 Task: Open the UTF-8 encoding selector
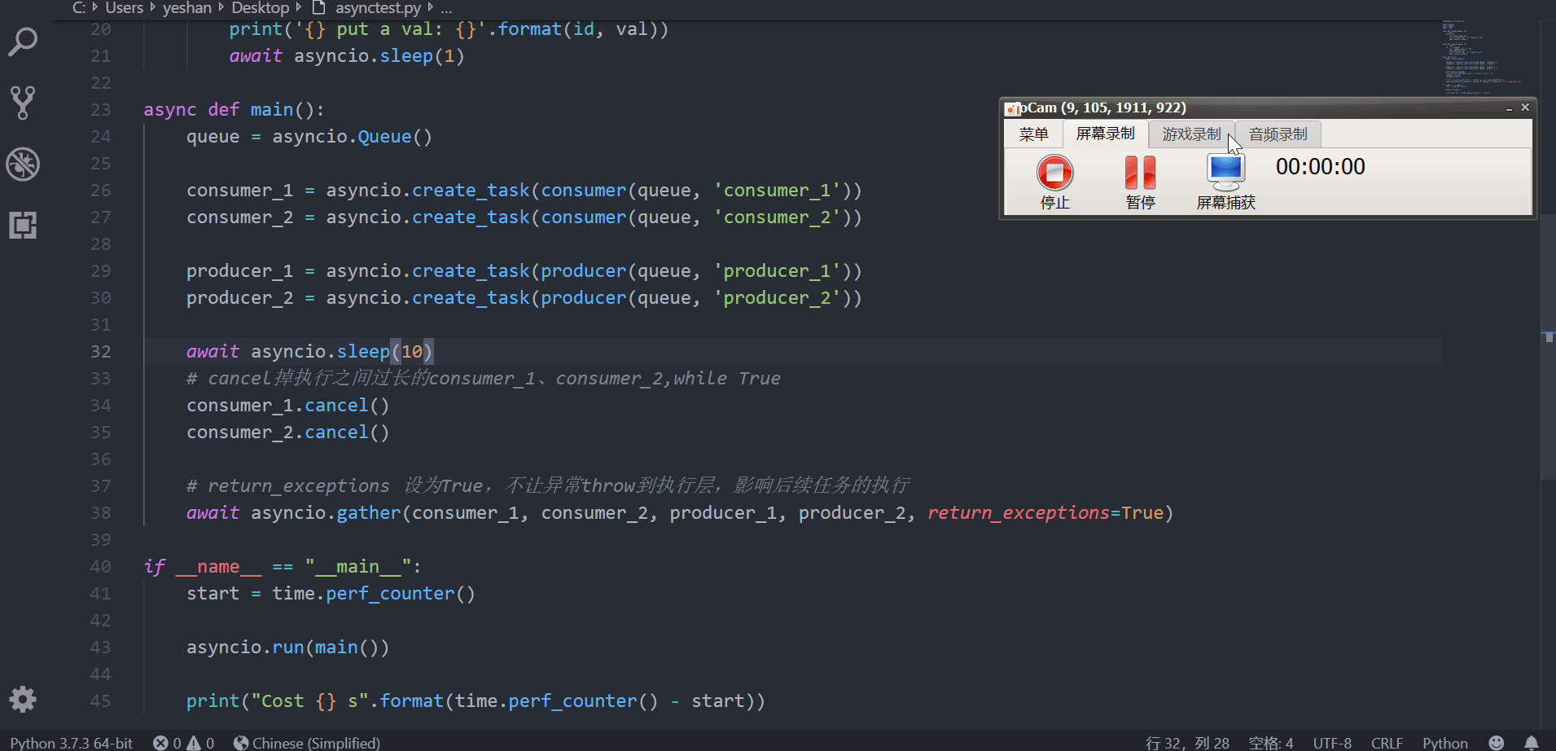tap(1332, 742)
